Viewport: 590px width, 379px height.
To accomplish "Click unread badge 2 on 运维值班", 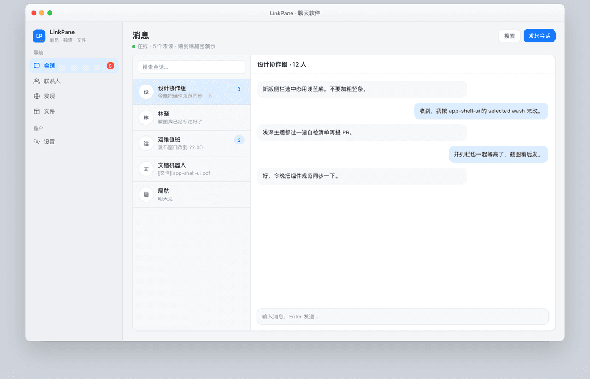I will pos(239,140).
